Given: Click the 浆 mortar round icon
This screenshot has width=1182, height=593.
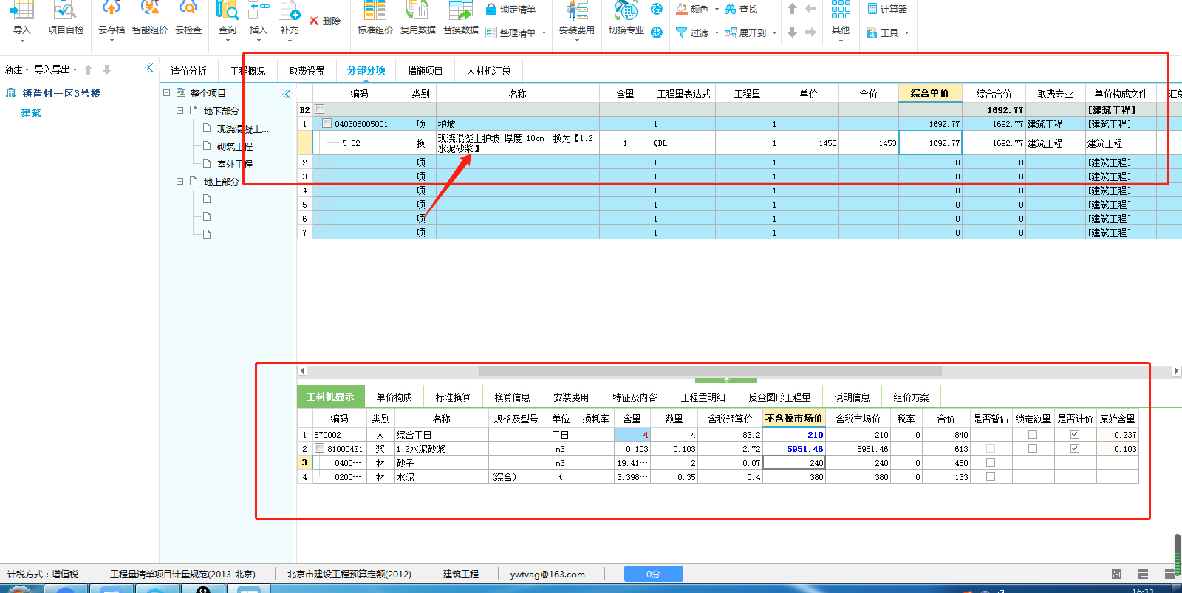Looking at the screenshot, I should pos(657,32).
